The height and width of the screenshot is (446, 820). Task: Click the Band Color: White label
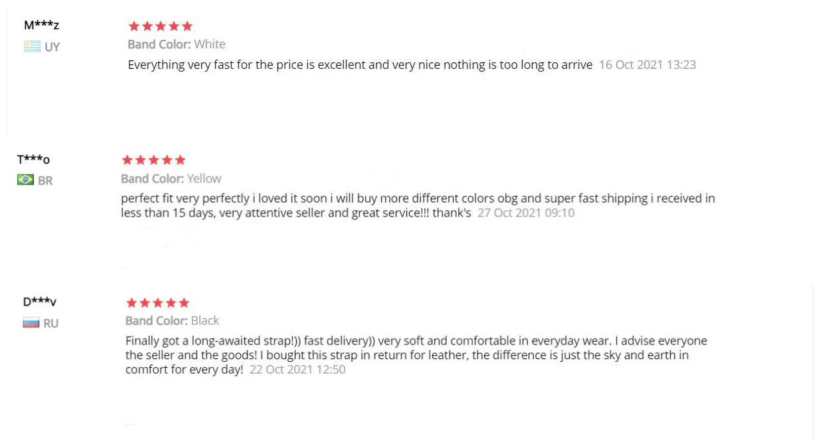[177, 44]
